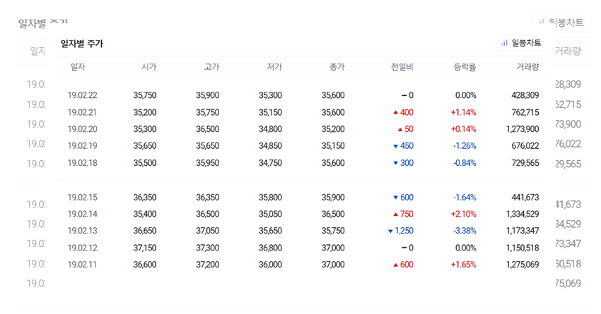Click the +2.10% change rate
601x314 pixels.
pyautogui.click(x=463, y=215)
